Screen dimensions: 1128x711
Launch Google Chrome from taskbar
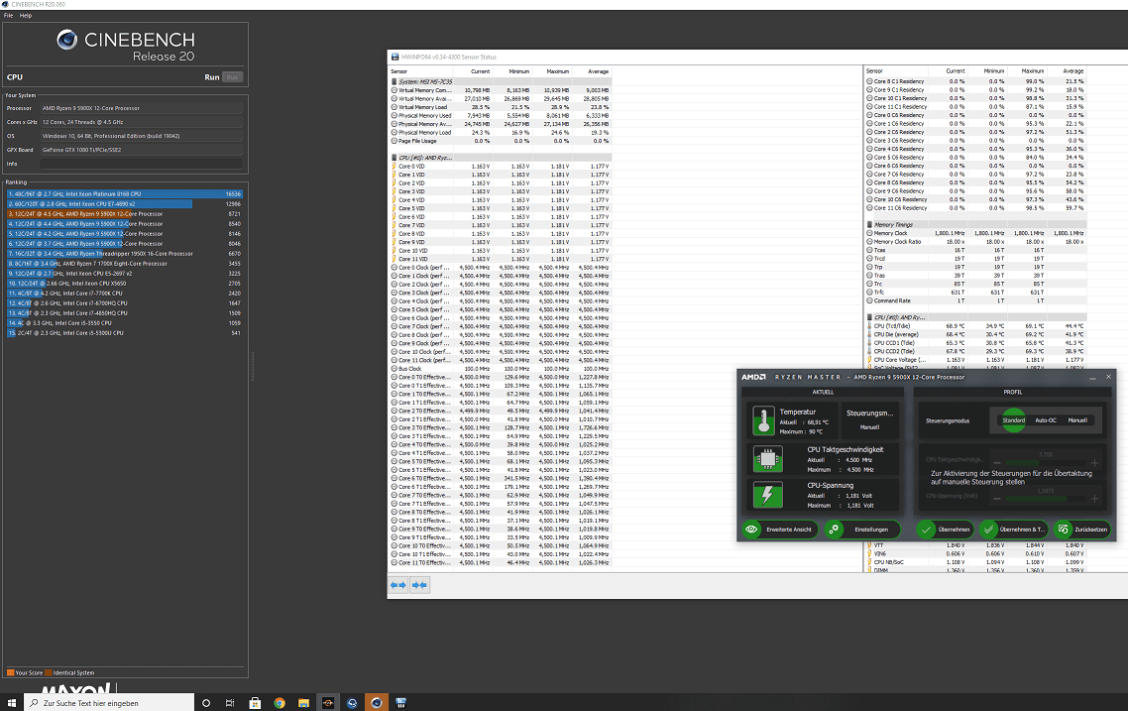(x=280, y=703)
